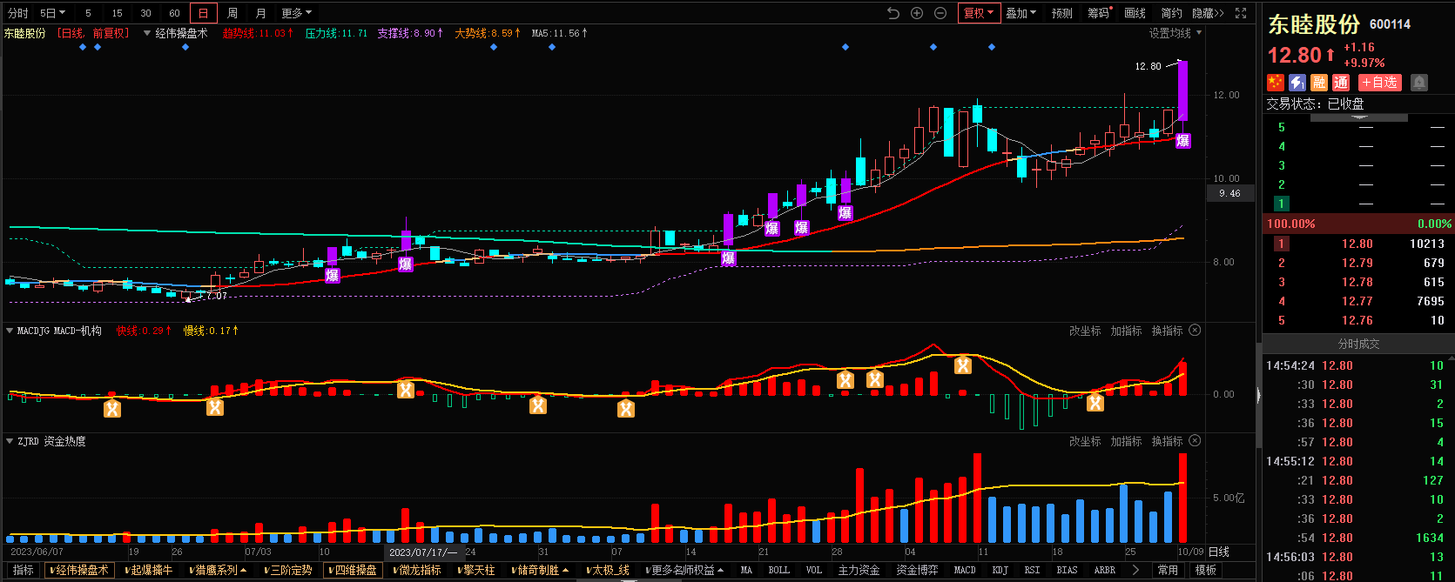Screen dimensions: 1455x582
Task: Zoom out chart with the minus icon
Action: coord(940,13)
